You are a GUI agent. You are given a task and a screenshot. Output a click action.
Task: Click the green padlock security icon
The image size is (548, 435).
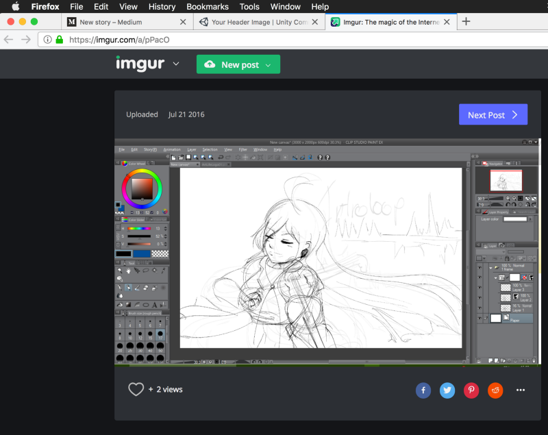(60, 40)
